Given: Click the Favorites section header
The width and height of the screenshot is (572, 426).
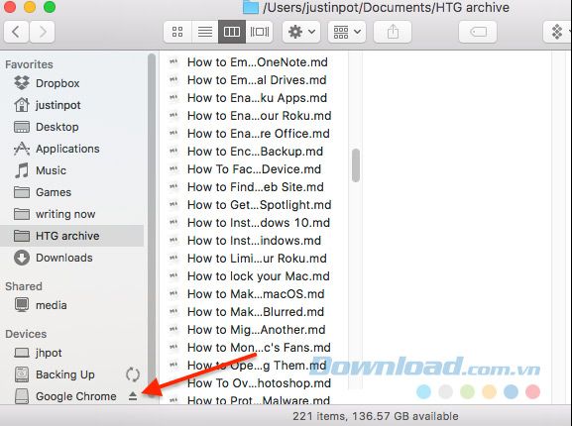Looking at the screenshot, I should pyautogui.click(x=29, y=64).
